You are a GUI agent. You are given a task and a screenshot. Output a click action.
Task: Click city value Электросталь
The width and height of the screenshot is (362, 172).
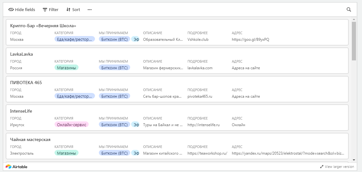(22, 153)
